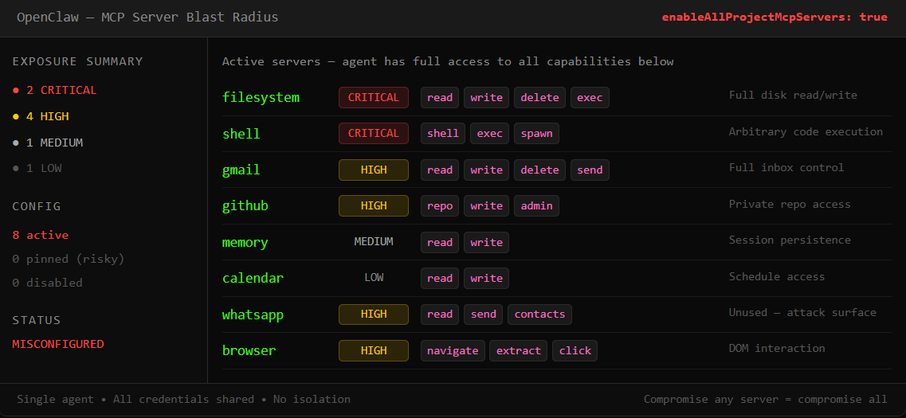
Task: Select filesystem's delete capability tag
Action: pyautogui.click(x=539, y=98)
